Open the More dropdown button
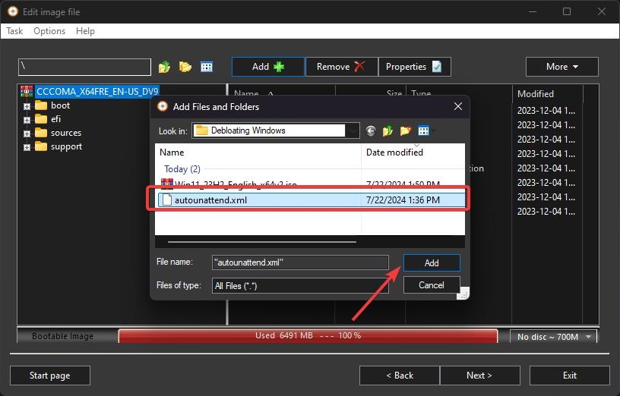Image resolution: width=620 pixels, height=396 pixels. 562,67
